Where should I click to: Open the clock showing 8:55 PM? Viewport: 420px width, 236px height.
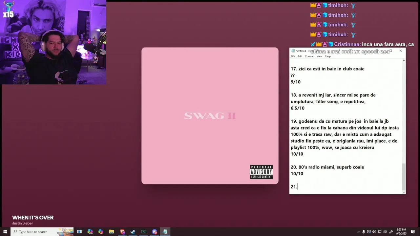[x=401, y=232]
